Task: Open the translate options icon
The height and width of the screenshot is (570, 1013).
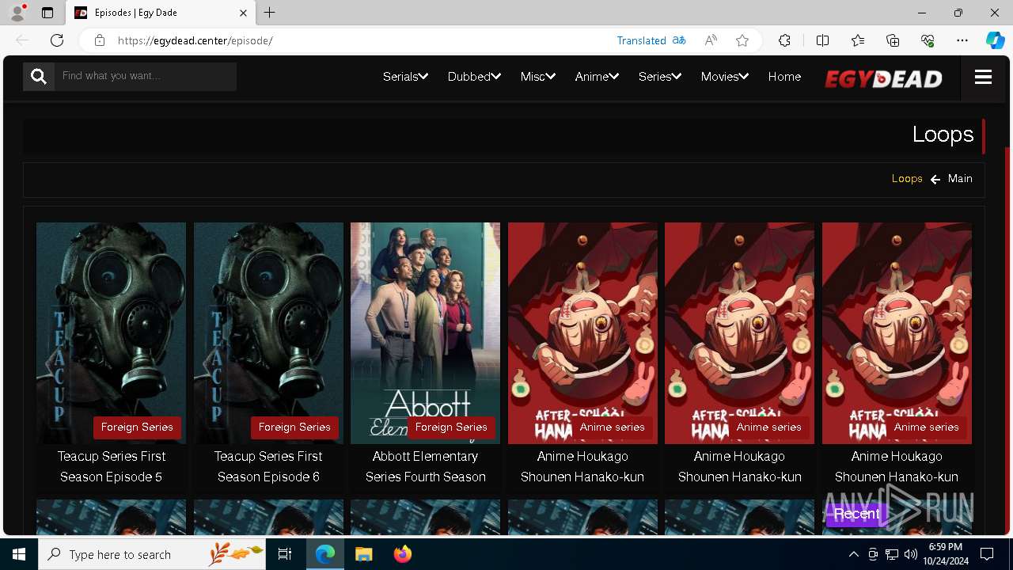Action: [x=679, y=40]
